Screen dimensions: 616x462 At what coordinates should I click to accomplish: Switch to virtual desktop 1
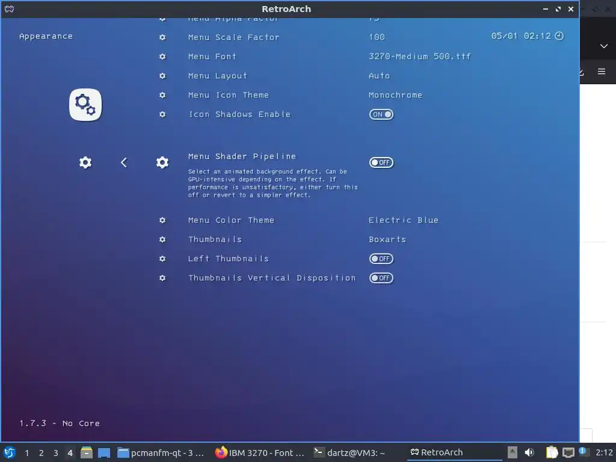[26, 453]
